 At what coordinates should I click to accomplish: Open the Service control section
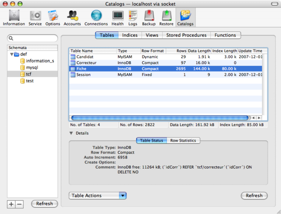click(x=35, y=17)
